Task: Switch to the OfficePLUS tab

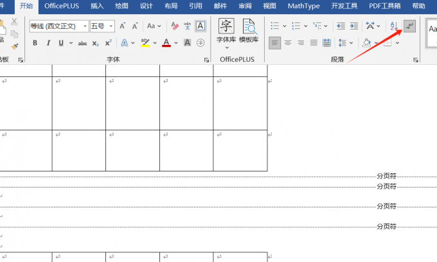Action: coord(62,6)
